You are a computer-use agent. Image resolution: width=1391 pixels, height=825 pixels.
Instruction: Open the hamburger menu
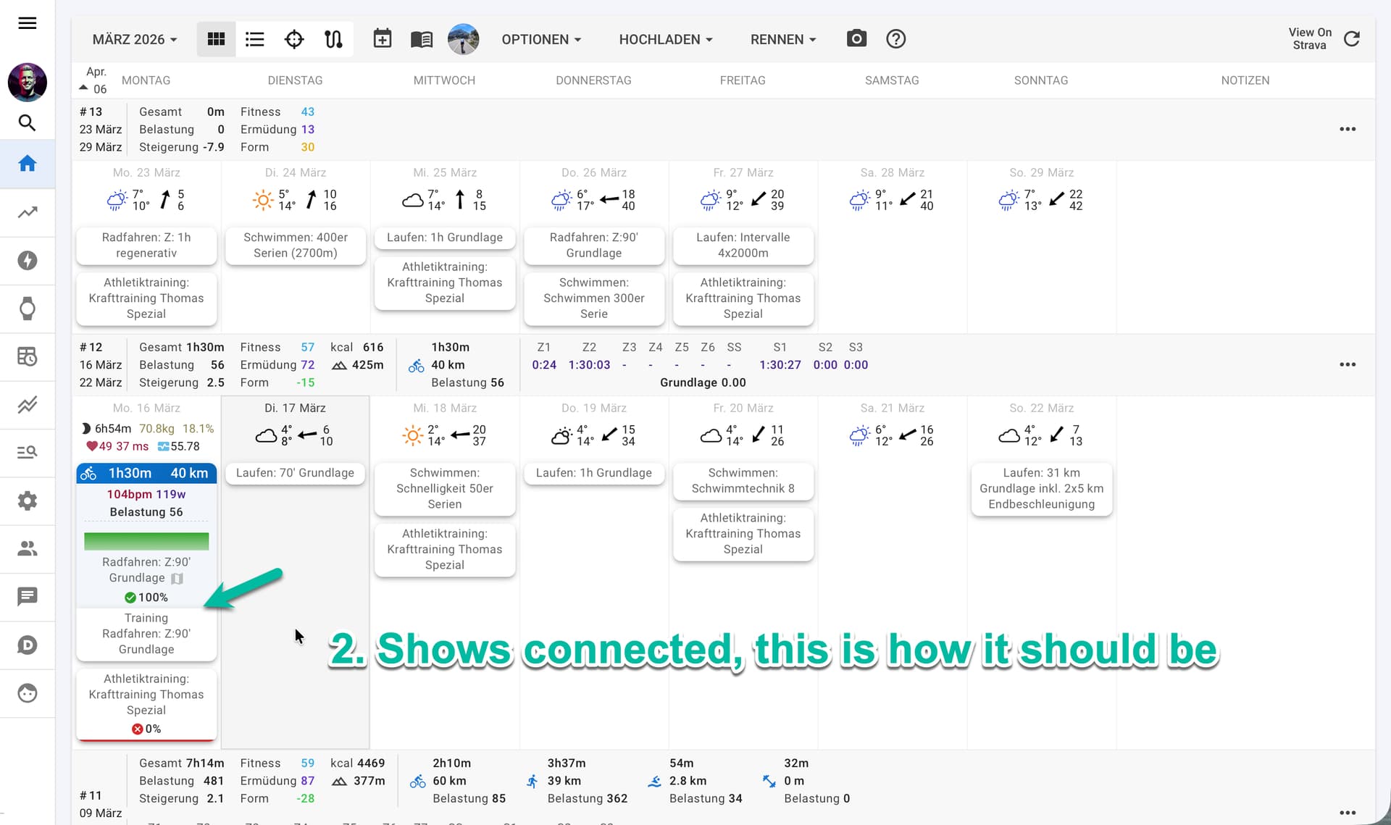click(x=27, y=23)
